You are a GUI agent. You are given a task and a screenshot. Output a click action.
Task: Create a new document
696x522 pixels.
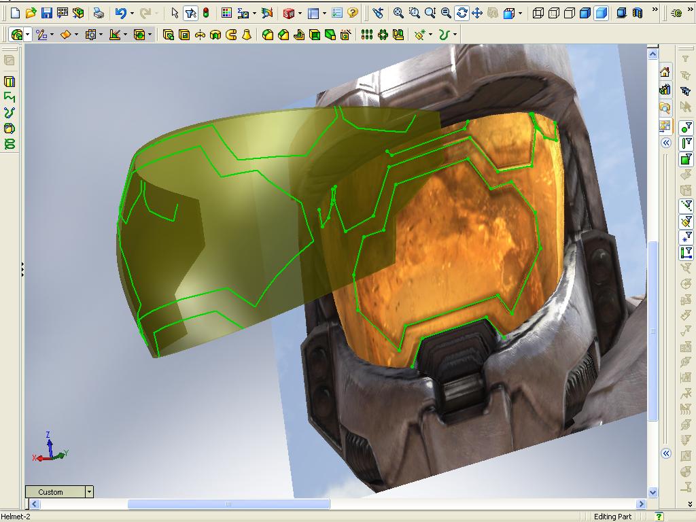[x=15, y=13]
